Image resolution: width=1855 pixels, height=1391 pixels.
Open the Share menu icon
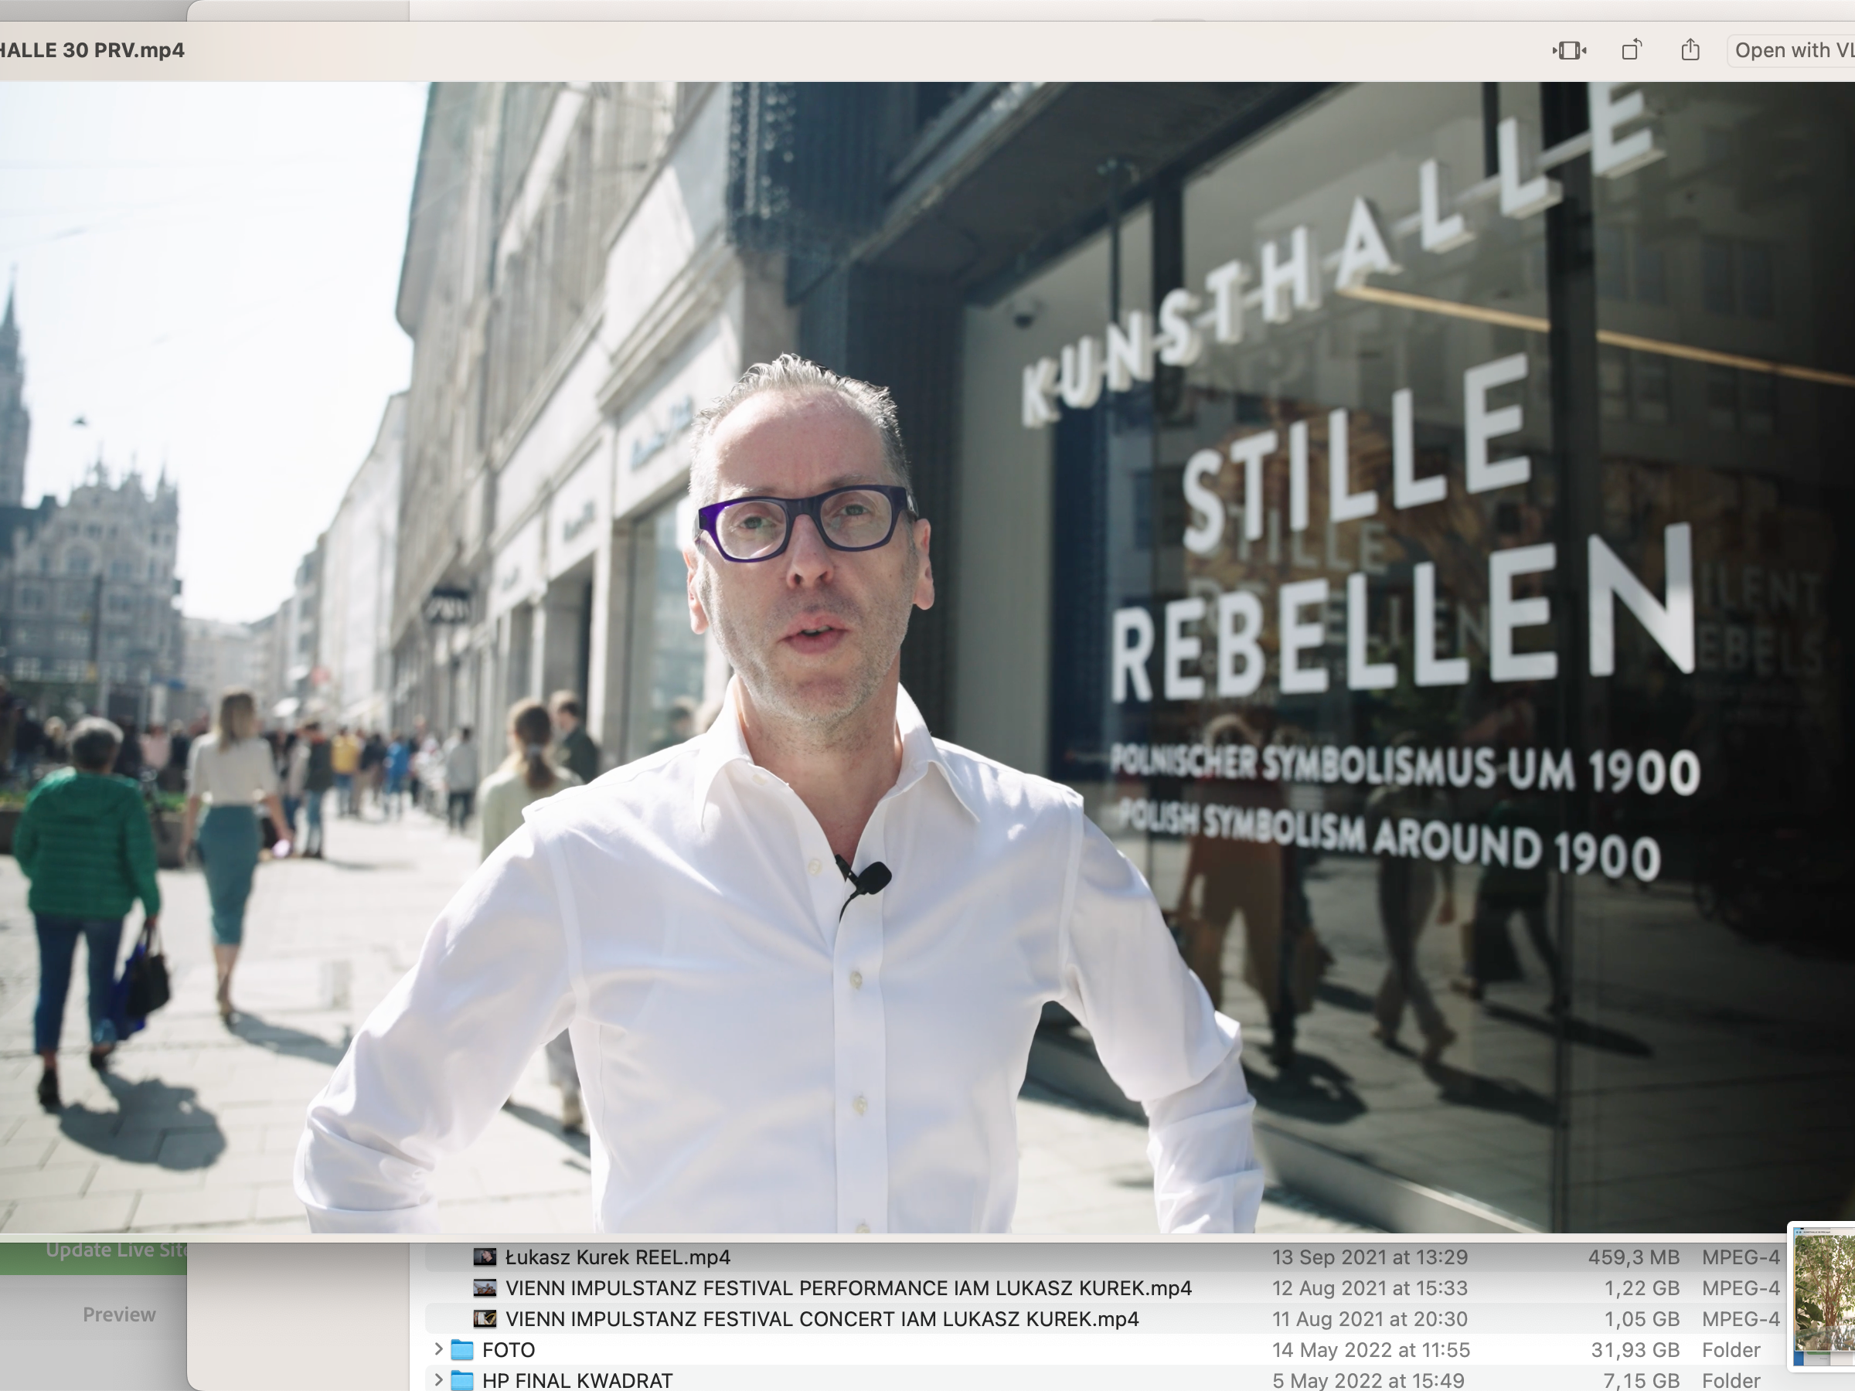tap(1690, 50)
